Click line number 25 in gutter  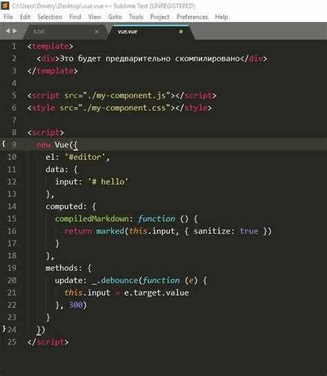(12, 341)
